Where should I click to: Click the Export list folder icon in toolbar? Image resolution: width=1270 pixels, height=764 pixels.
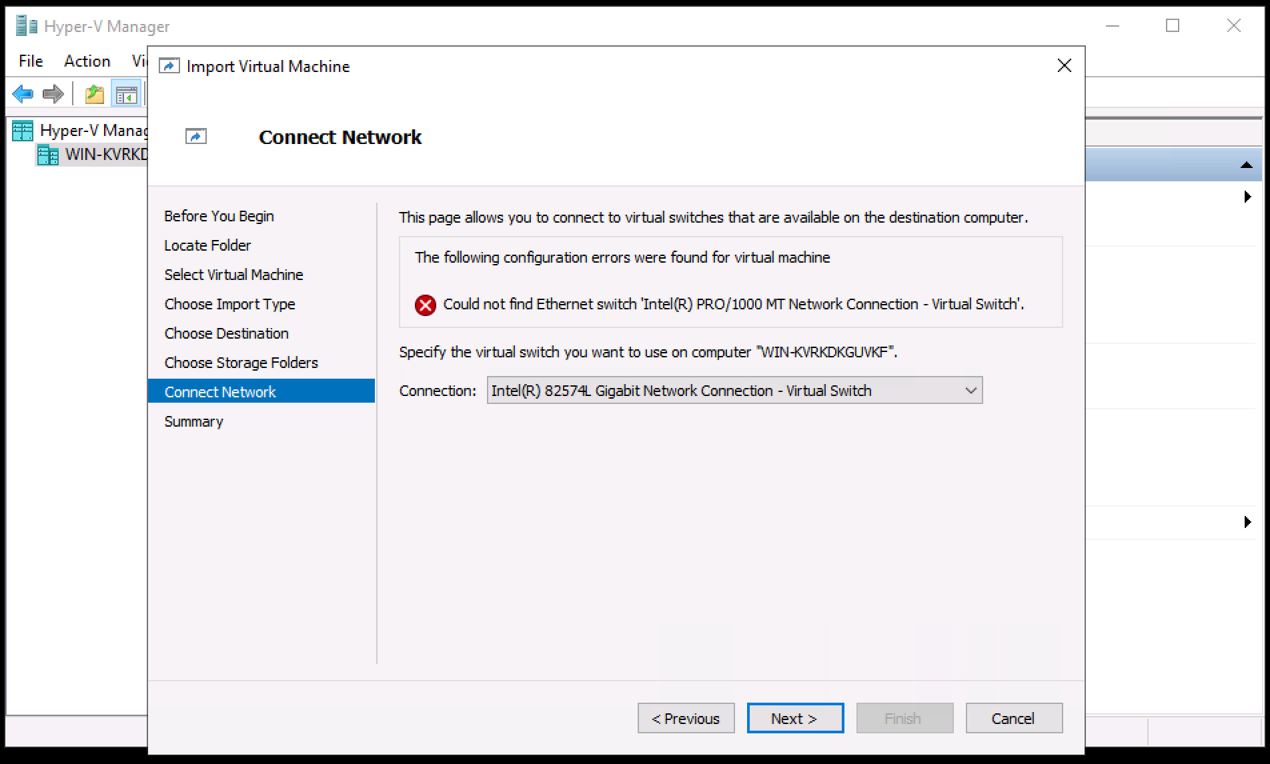94,93
